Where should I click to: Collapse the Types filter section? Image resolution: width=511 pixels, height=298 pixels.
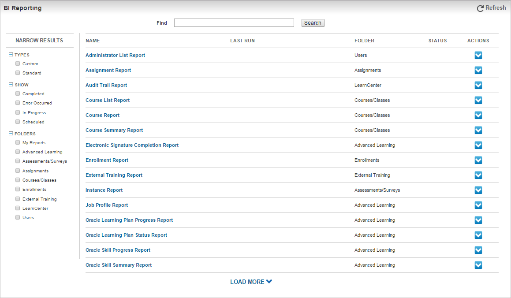[x=11, y=55]
